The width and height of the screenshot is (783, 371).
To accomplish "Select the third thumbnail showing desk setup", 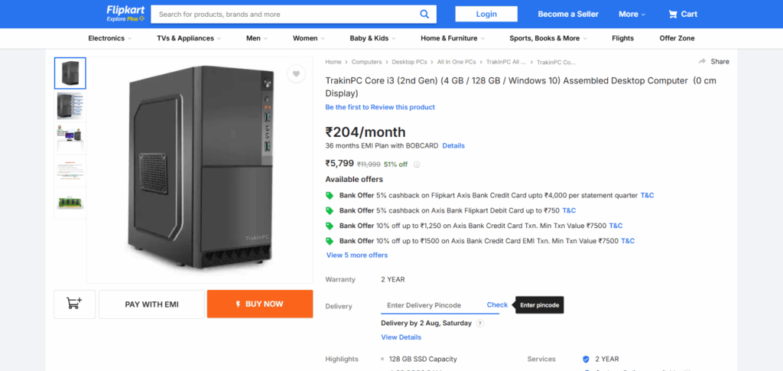I will (70, 138).
